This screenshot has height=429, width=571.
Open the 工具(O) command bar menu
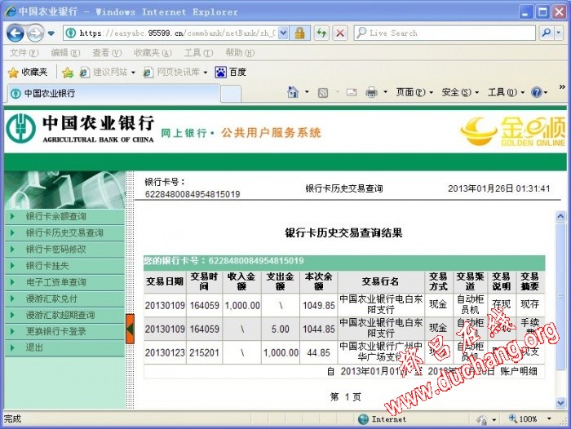pos(507,92)
